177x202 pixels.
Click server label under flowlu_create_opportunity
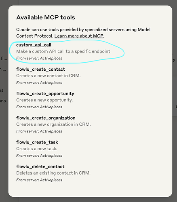(x=39, y=107)
